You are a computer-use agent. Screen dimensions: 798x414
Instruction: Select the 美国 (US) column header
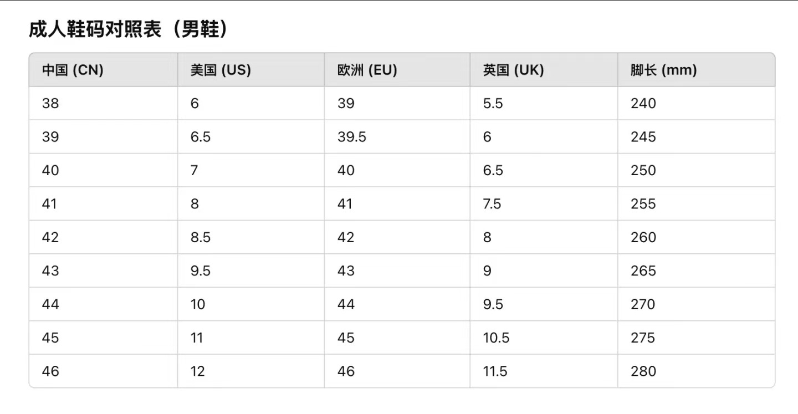(x=221, y=70)
